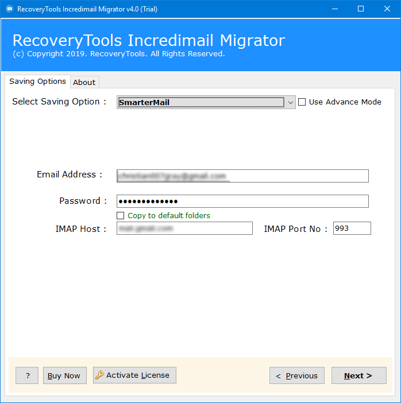Open the About tab
Image resolution: width=401 pixels, height=403 pixels.
tap(84, 82)
